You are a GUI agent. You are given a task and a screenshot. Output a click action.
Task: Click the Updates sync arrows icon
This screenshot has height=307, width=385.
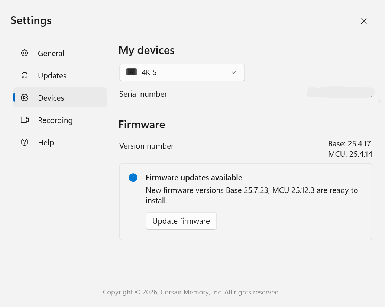[24, 75]
